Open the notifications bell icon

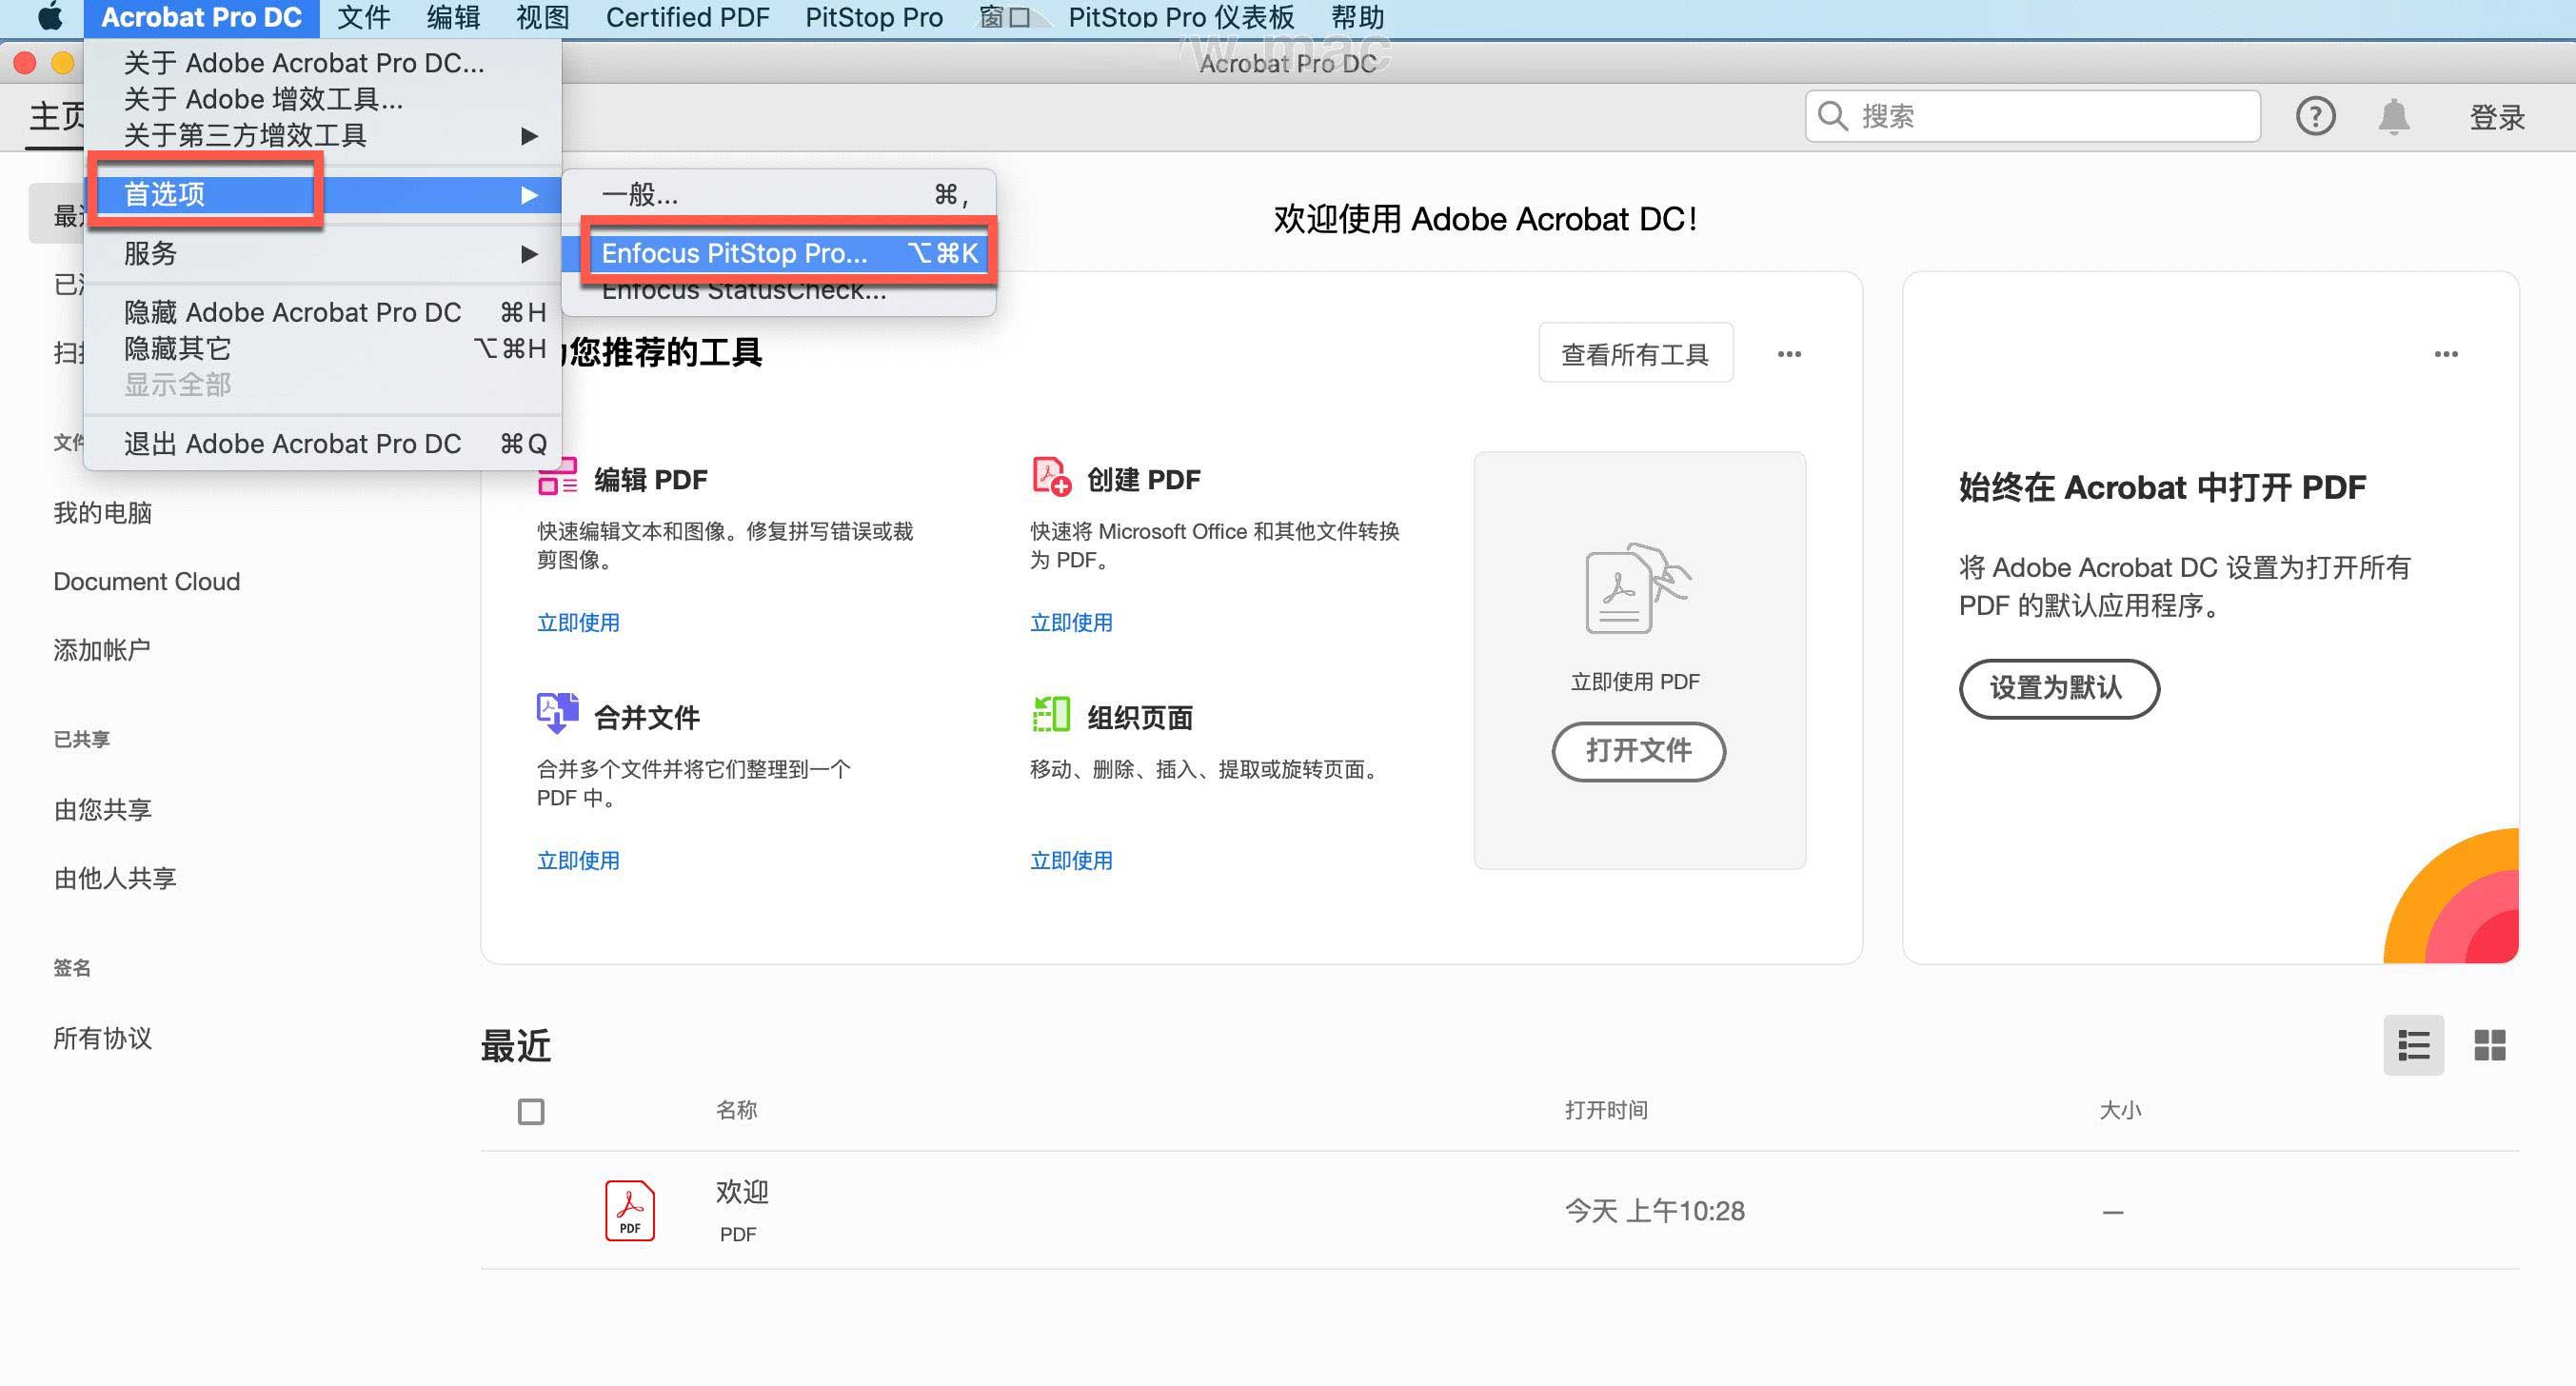2393,116
